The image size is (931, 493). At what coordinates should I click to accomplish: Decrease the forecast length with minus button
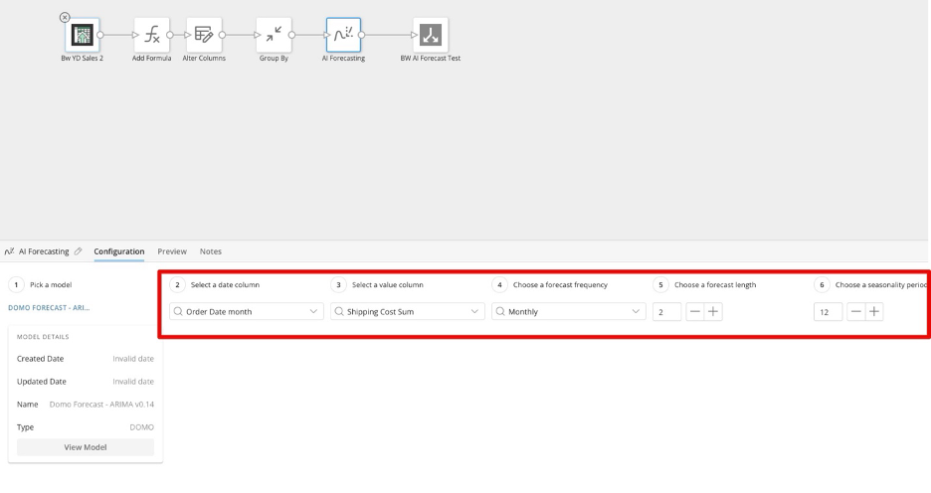[x=694, y=311]
